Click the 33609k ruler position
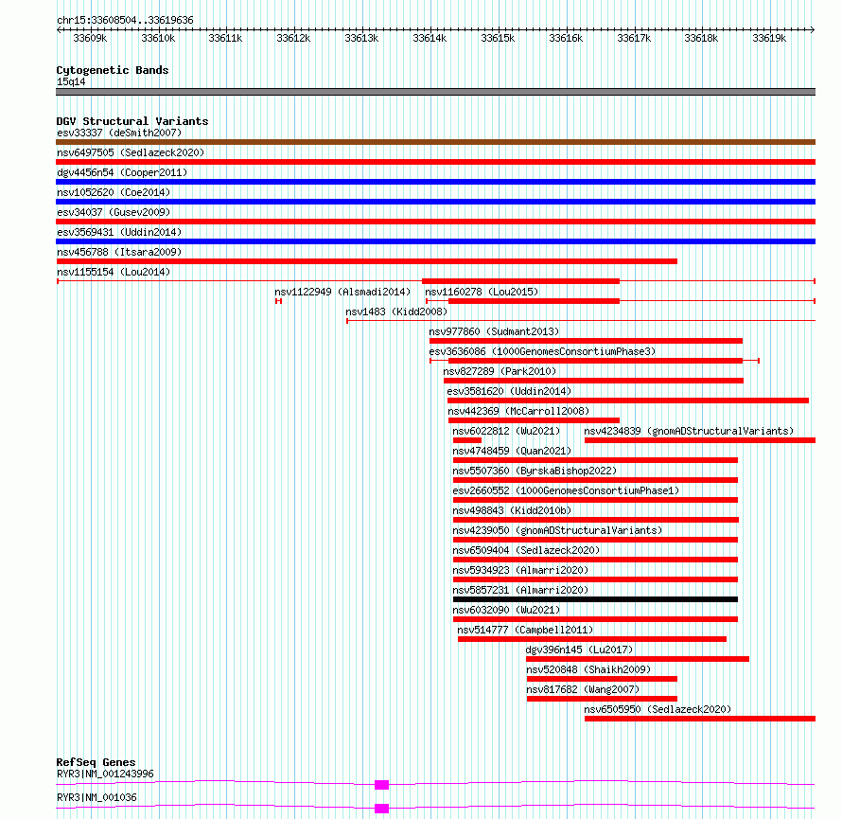 [90, 38]
